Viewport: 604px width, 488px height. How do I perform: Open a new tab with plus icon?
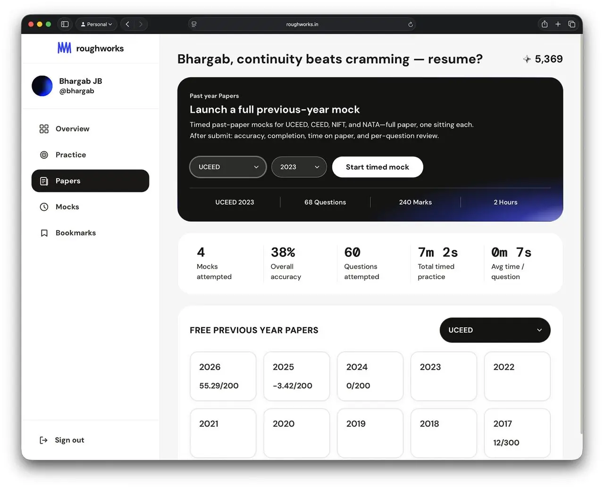coord(558,24)
